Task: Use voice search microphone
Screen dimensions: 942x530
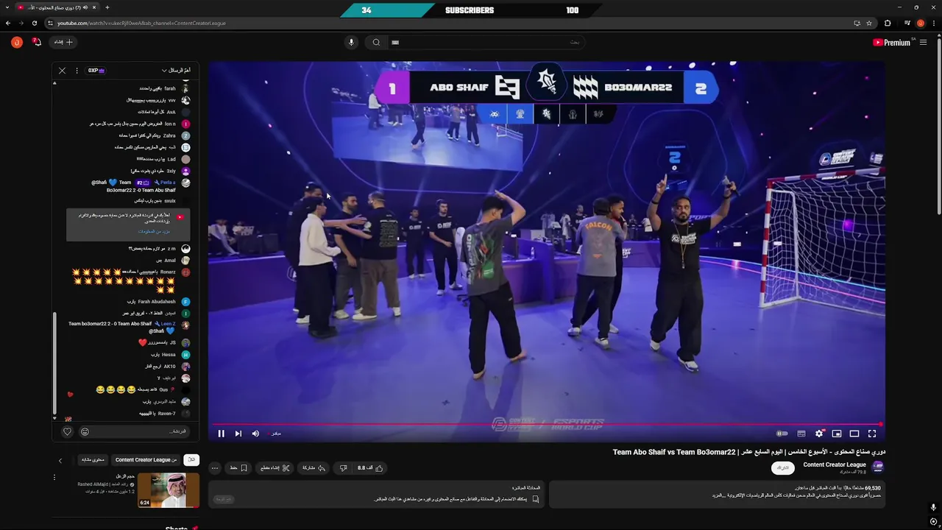Action: (x=351, y=42)
